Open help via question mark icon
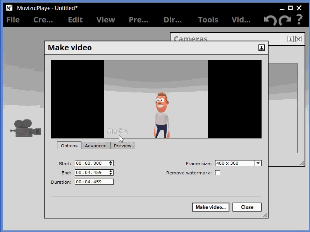This screenshot has width=310, height=232. click(300, 20)
